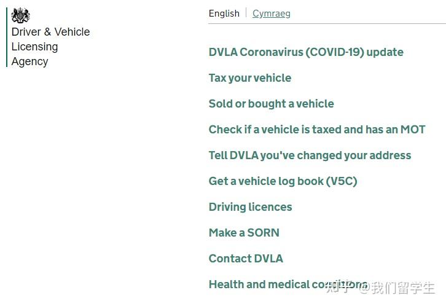
Task: Open the Make a SORN link
Action: pos(244,233)
